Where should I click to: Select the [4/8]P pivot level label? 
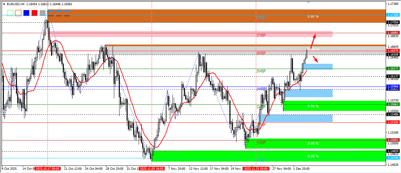pos(261,88)
